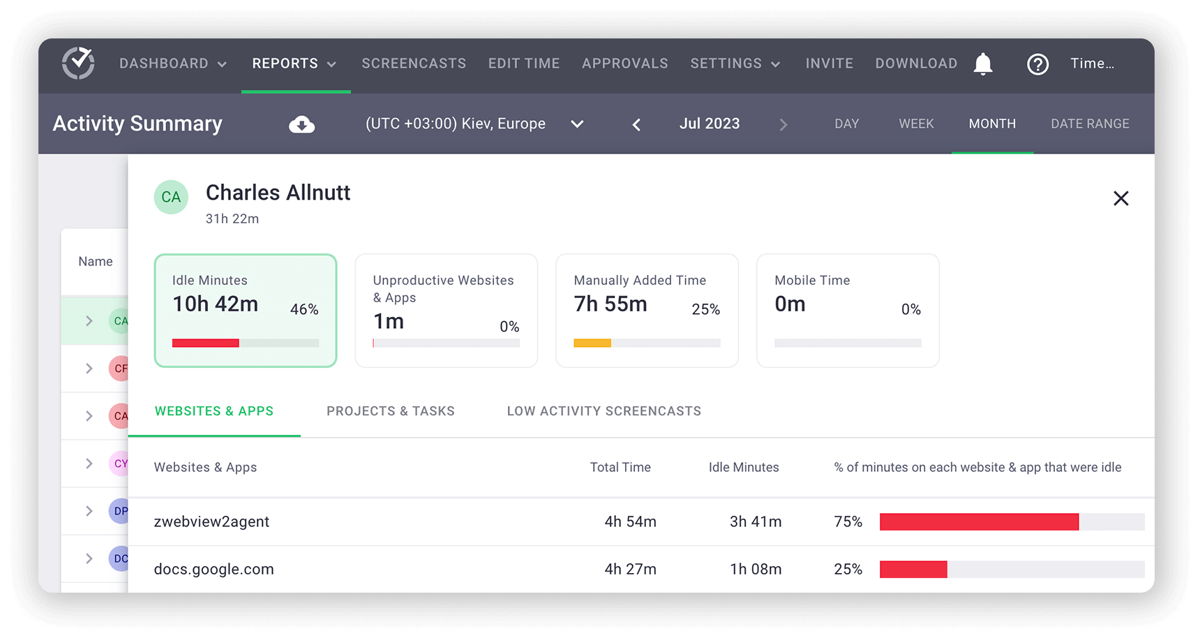Switch to Date Range view
The image size is (1200, 638).
[1090, 124]
